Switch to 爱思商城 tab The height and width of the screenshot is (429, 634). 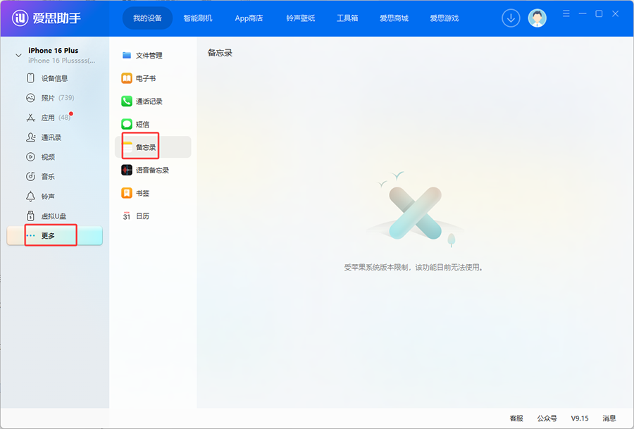[x=394, y=18]
